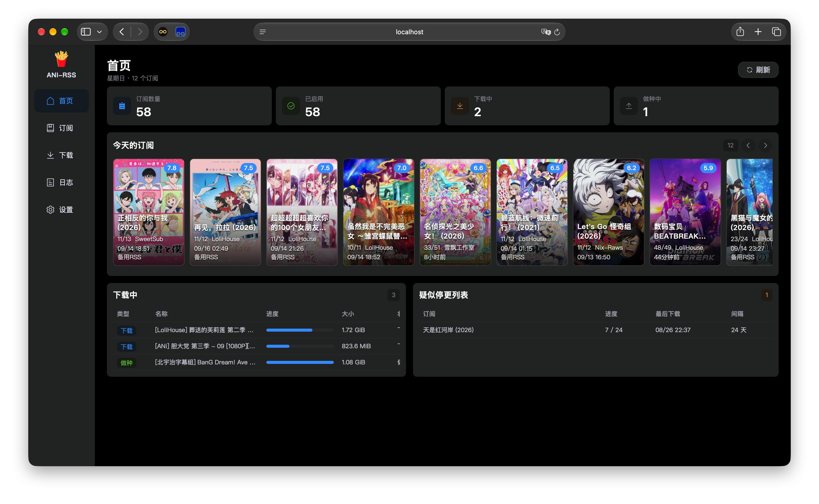Click the blue extension icon in toolbar
Image resolution: width=819 pixels, height=504 pixels.
(x=180, y=32)
